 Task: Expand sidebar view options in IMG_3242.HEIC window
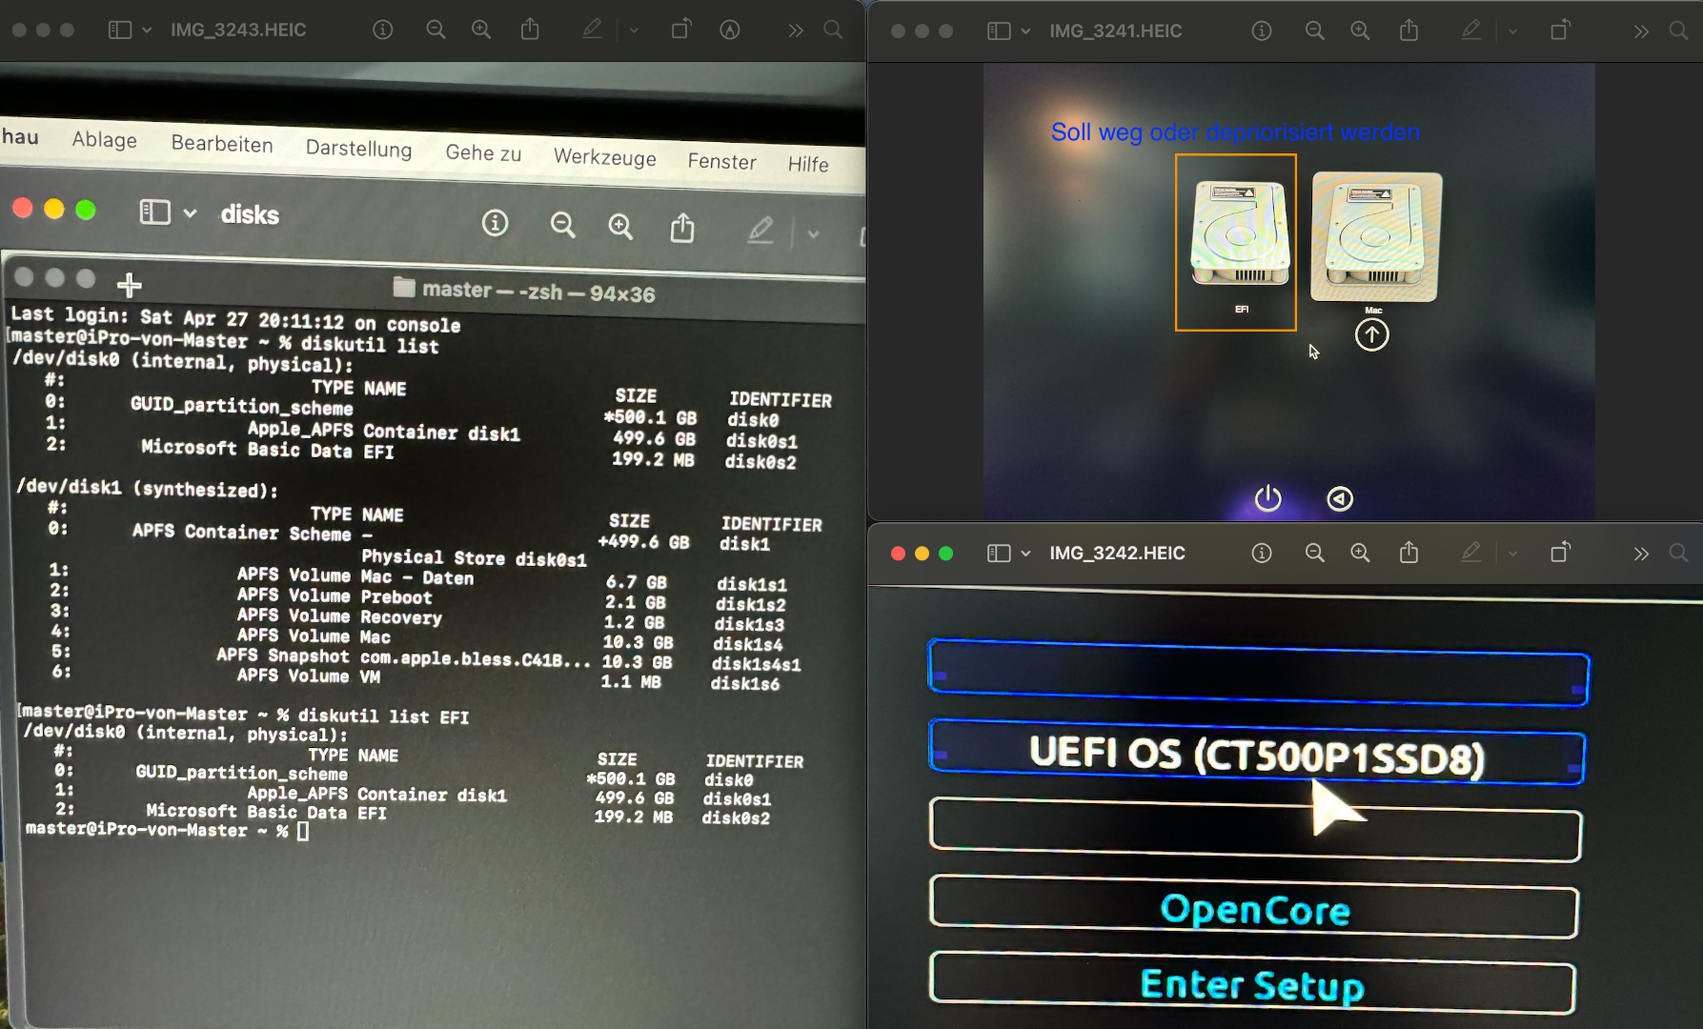tap(1025, 553)
